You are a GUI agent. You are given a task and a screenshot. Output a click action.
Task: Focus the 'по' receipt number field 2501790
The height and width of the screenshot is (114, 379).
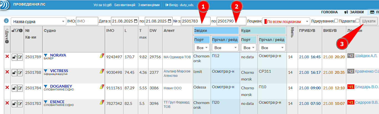tap(231, 21)
